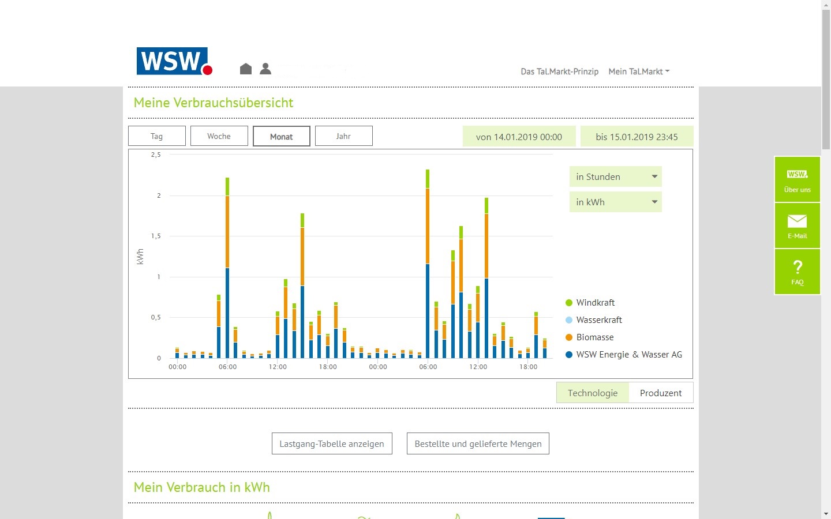
Task: Open Das Tal.Markt-Prinzip menu item
Action: click(x=559, y=72)
